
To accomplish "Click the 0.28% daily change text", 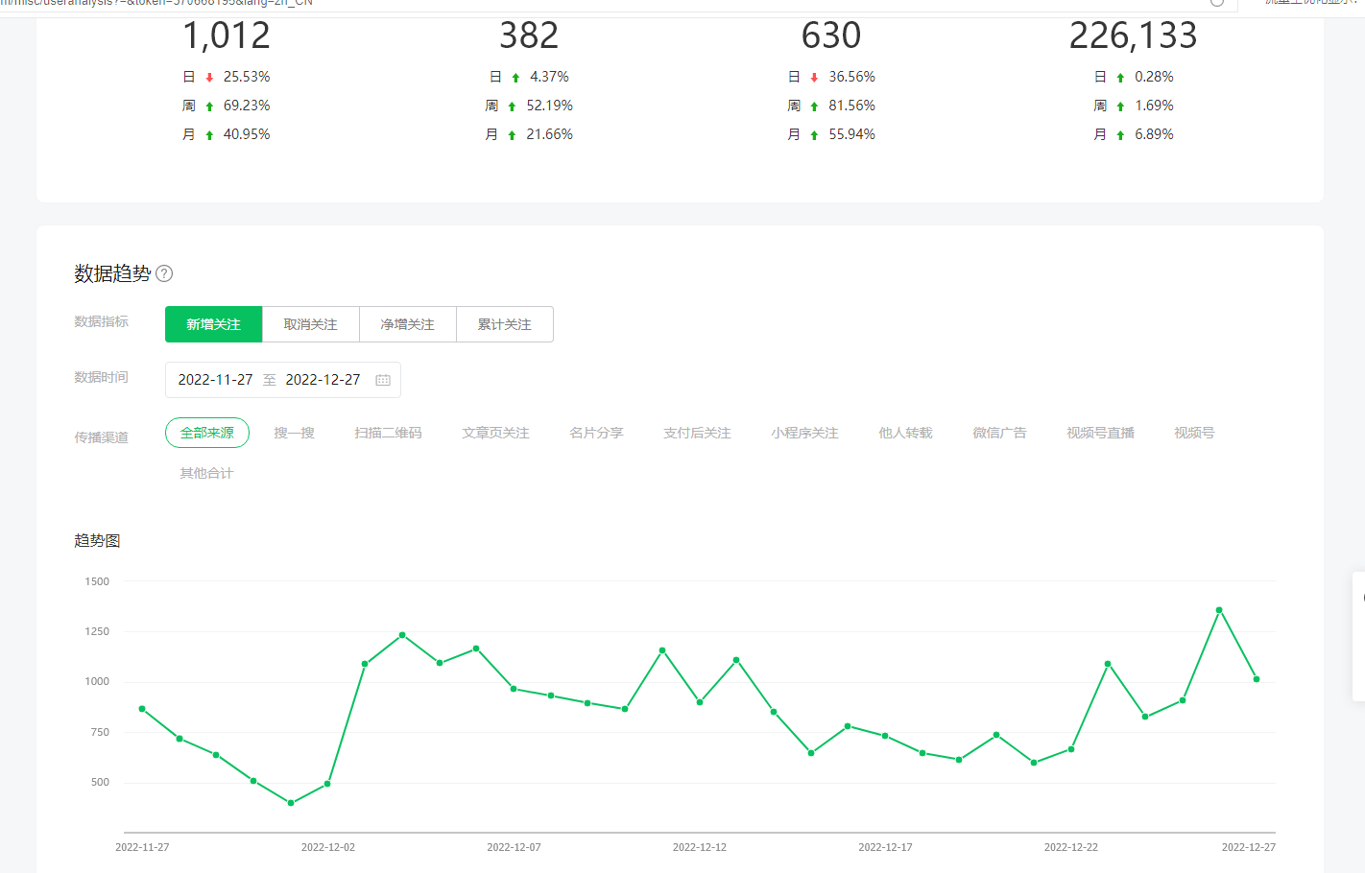I will 1154,77.
